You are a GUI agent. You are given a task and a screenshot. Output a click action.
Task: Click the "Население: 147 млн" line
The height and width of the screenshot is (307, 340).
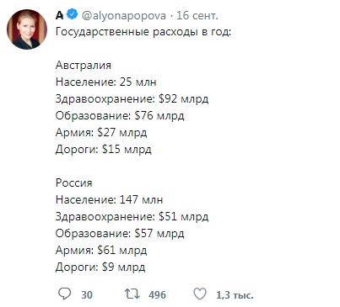(x=109, y=199)
